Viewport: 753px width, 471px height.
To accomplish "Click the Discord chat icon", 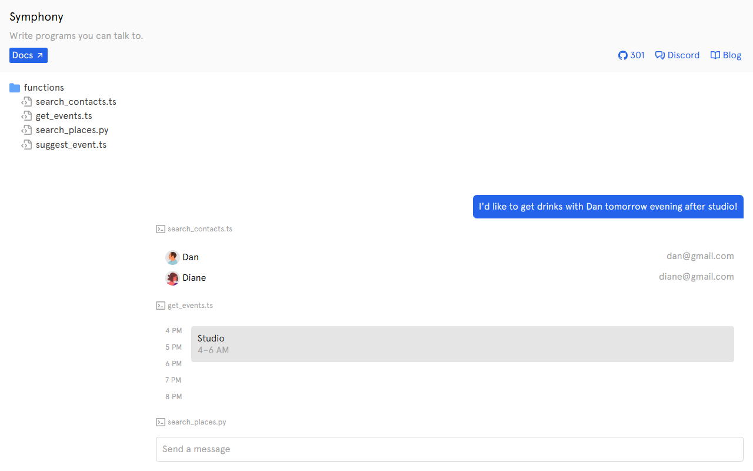I will (660, 55).
